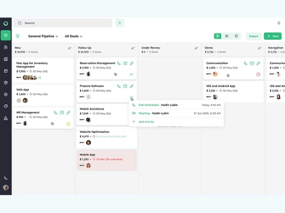Click Set expected close date link

tap(111, 136)
